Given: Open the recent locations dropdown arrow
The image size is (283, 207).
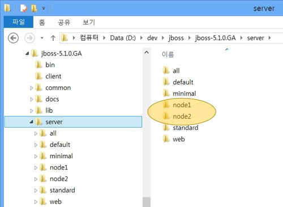Looking at the screenshot, I should click(42, 38).
